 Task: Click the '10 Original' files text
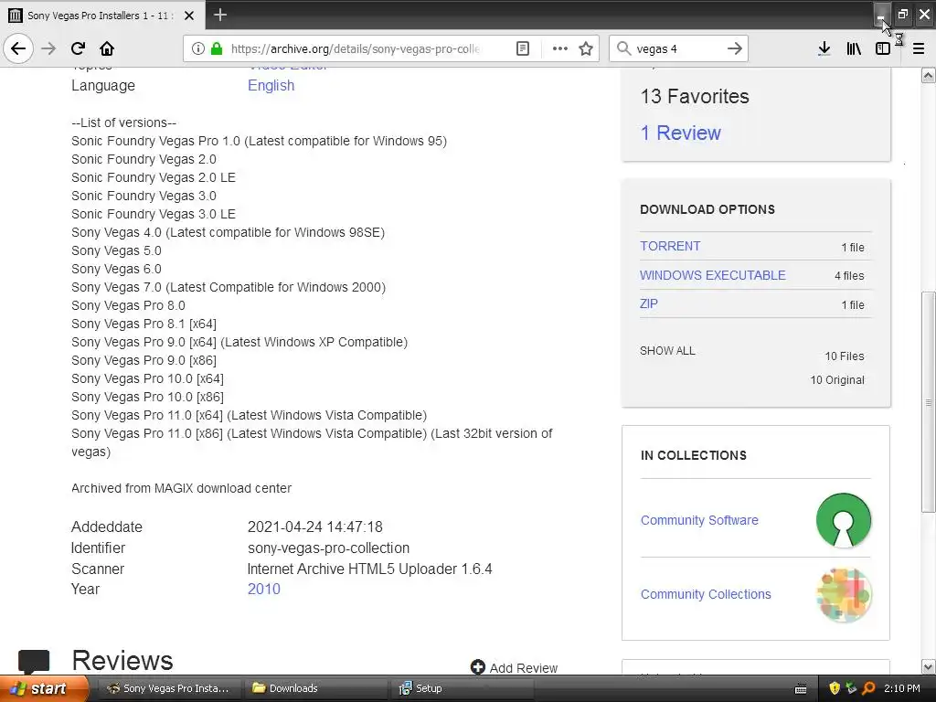tap(837, 379)
